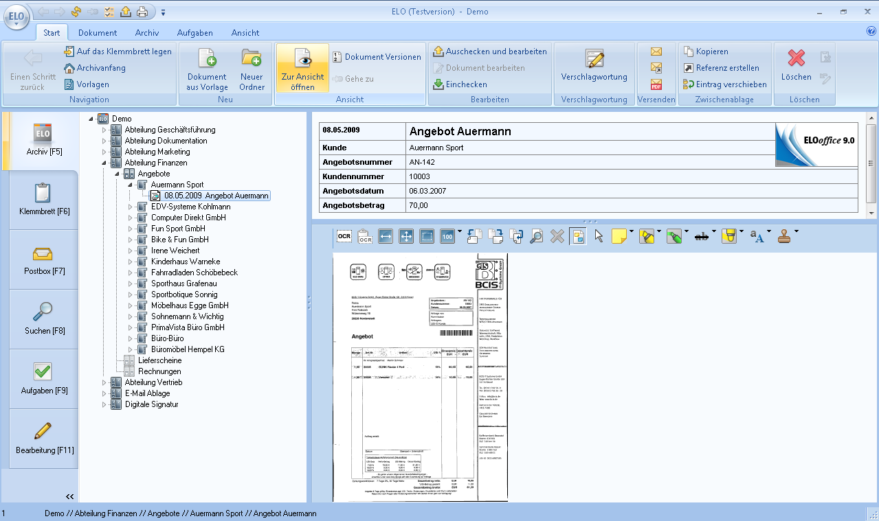Activate the pointer selection tool
This screenshot has width=879, height=521.
coord(599,236)
